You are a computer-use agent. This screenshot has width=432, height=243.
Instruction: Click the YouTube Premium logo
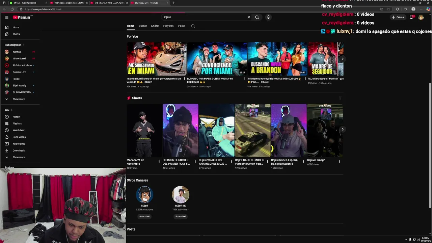point(22,17)
